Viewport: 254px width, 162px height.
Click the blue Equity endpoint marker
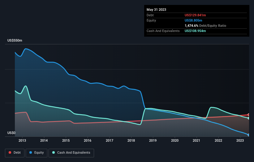tap(249, 135)
